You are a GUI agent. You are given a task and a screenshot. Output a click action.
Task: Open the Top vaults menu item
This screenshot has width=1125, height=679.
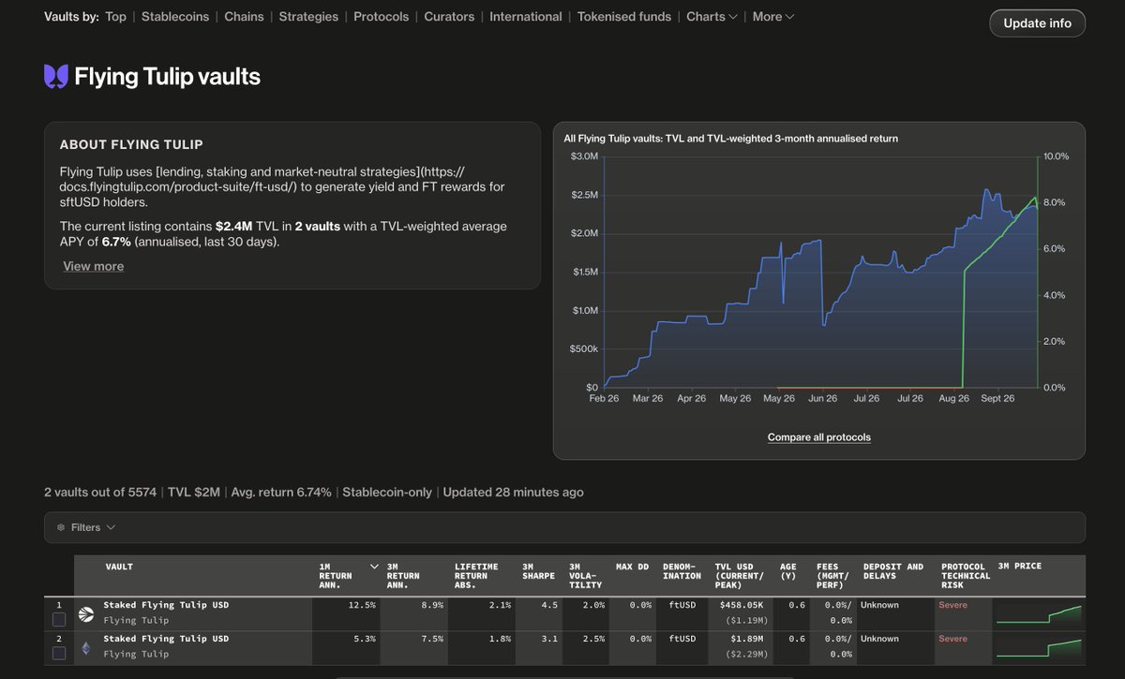tap(115, 17)
